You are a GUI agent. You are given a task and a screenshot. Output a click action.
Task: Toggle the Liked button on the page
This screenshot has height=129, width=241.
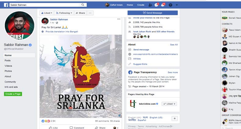tap(47, 13)
